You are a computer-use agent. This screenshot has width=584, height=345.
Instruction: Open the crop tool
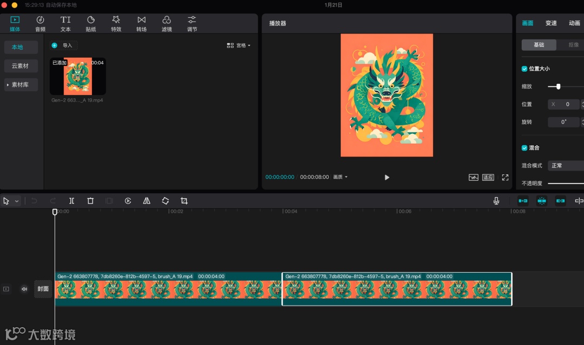[184, 201]
